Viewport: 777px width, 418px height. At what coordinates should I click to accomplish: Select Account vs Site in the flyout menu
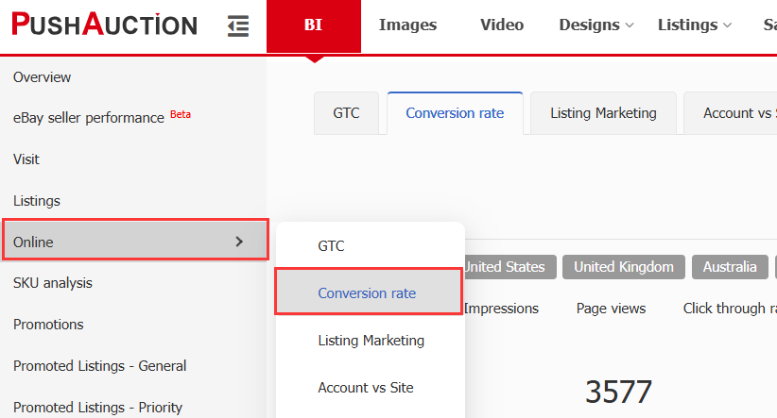[x=365, y=388]
